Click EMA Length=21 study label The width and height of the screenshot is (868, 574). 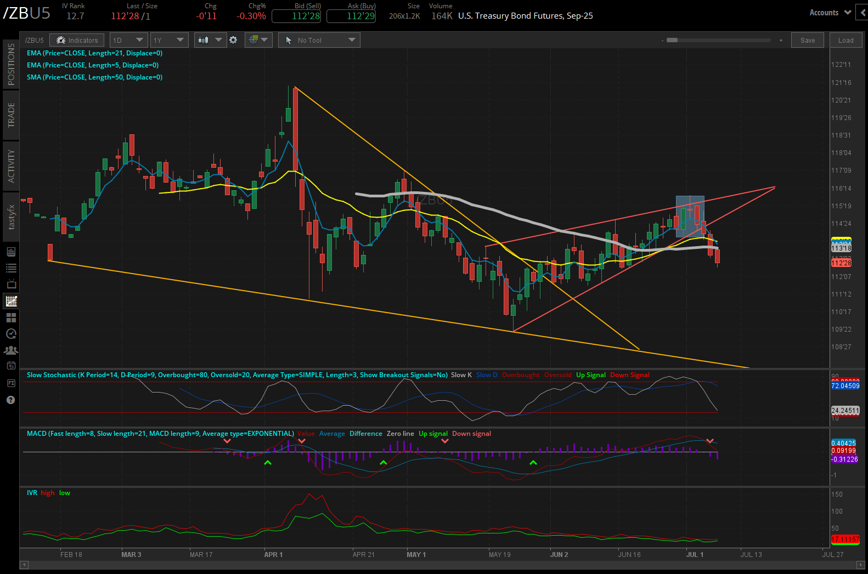[x=94, y=53]
